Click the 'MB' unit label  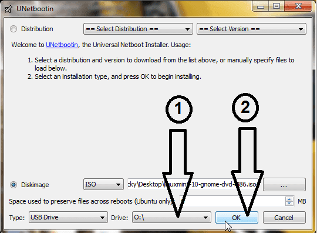302,201
